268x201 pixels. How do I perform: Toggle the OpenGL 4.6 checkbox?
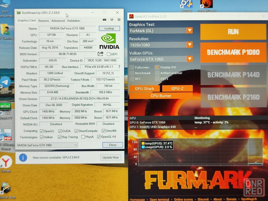[x=99, y=137]
